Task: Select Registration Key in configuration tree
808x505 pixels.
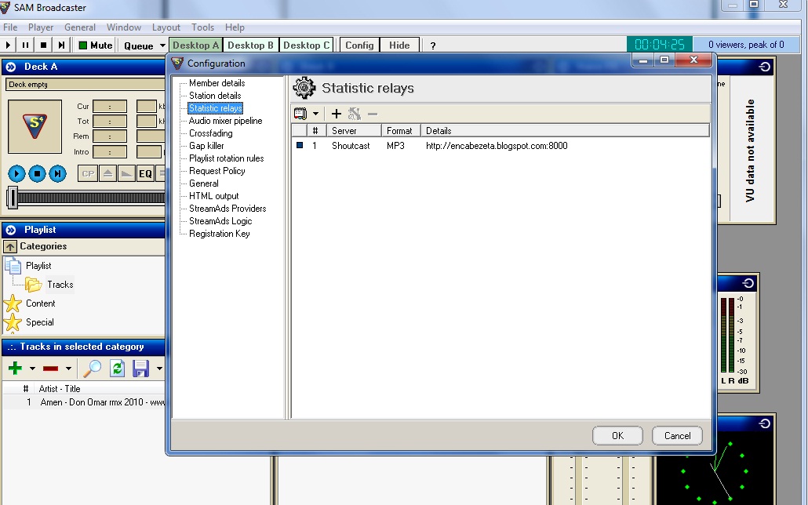Action: pos(219,234)
